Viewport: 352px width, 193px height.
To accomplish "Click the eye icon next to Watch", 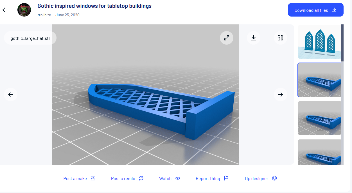I will click(178, 178).
